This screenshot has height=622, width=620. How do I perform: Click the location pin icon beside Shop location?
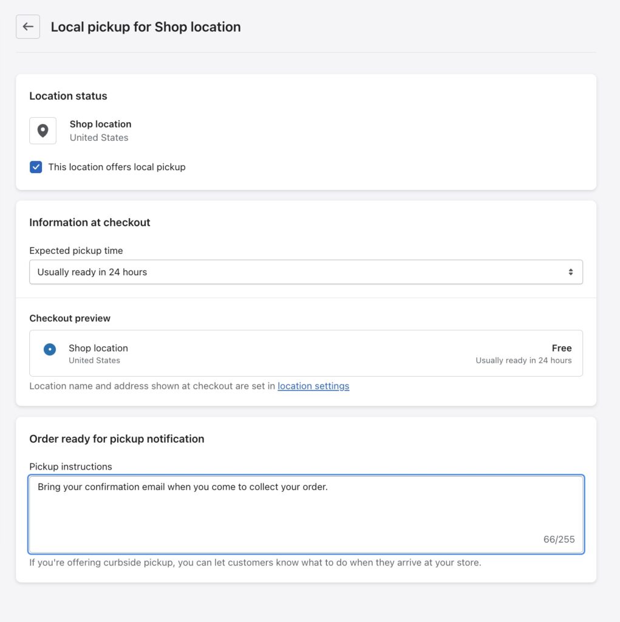43,131
